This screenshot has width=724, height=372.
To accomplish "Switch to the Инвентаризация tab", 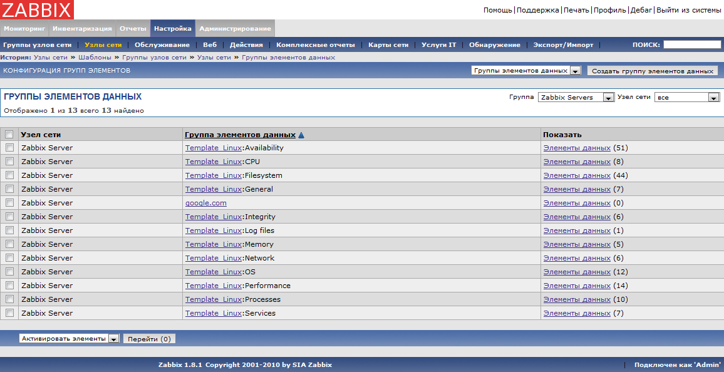I will coord(82,29).
